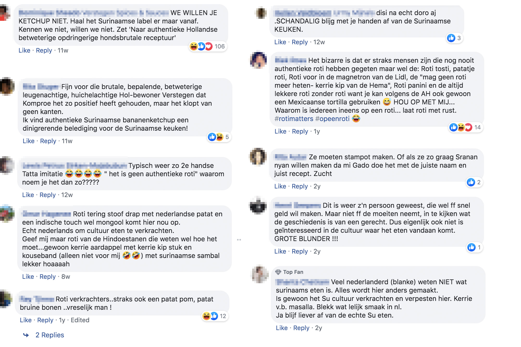This screenshot has height=347, width=521.
Task: Open the #rotimatters hashtag
Action: tap(294, 119)
